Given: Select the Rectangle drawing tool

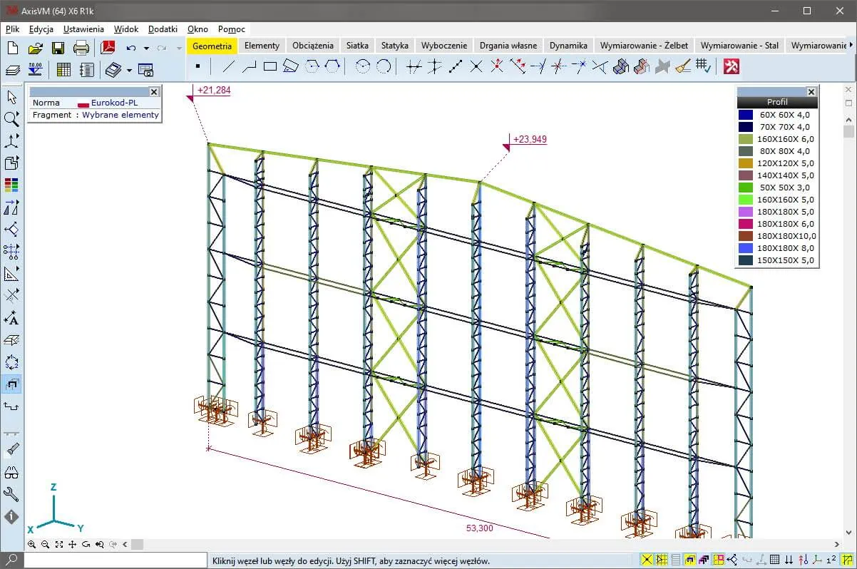Looking at the screenshot, I should point(270,67).
